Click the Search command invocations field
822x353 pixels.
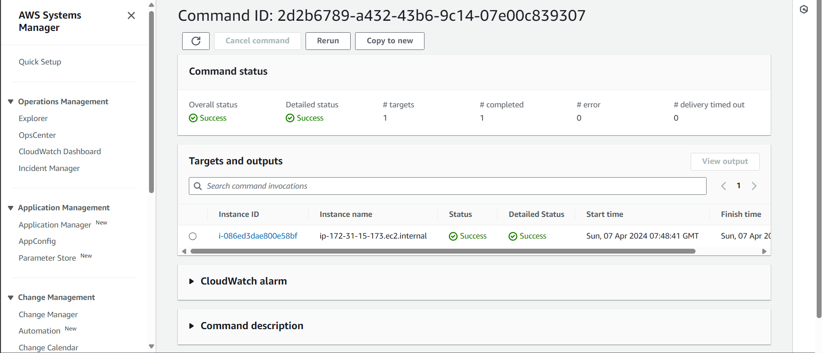pyautogui.click(x=447, y=186)
